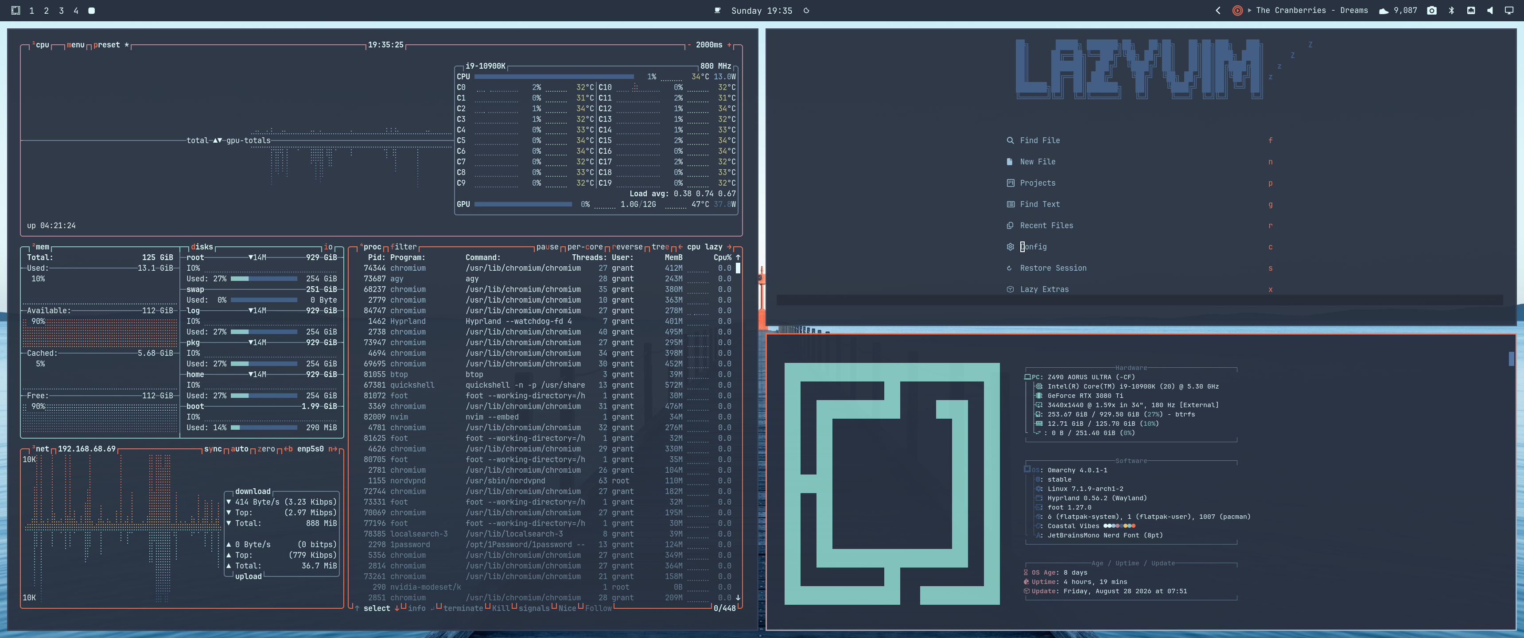Click the Restore Session icon
The image size is (1524, 638).
click(1009, 268)
